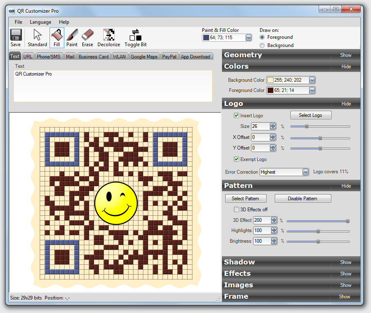The height and width of the screenshot is (313, 371).
Task: Click the Y Offset spinner arrows
Action: click(273, 148)
